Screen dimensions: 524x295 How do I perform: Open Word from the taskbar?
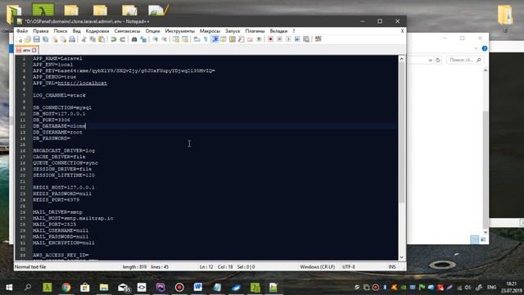click(198, 288)
